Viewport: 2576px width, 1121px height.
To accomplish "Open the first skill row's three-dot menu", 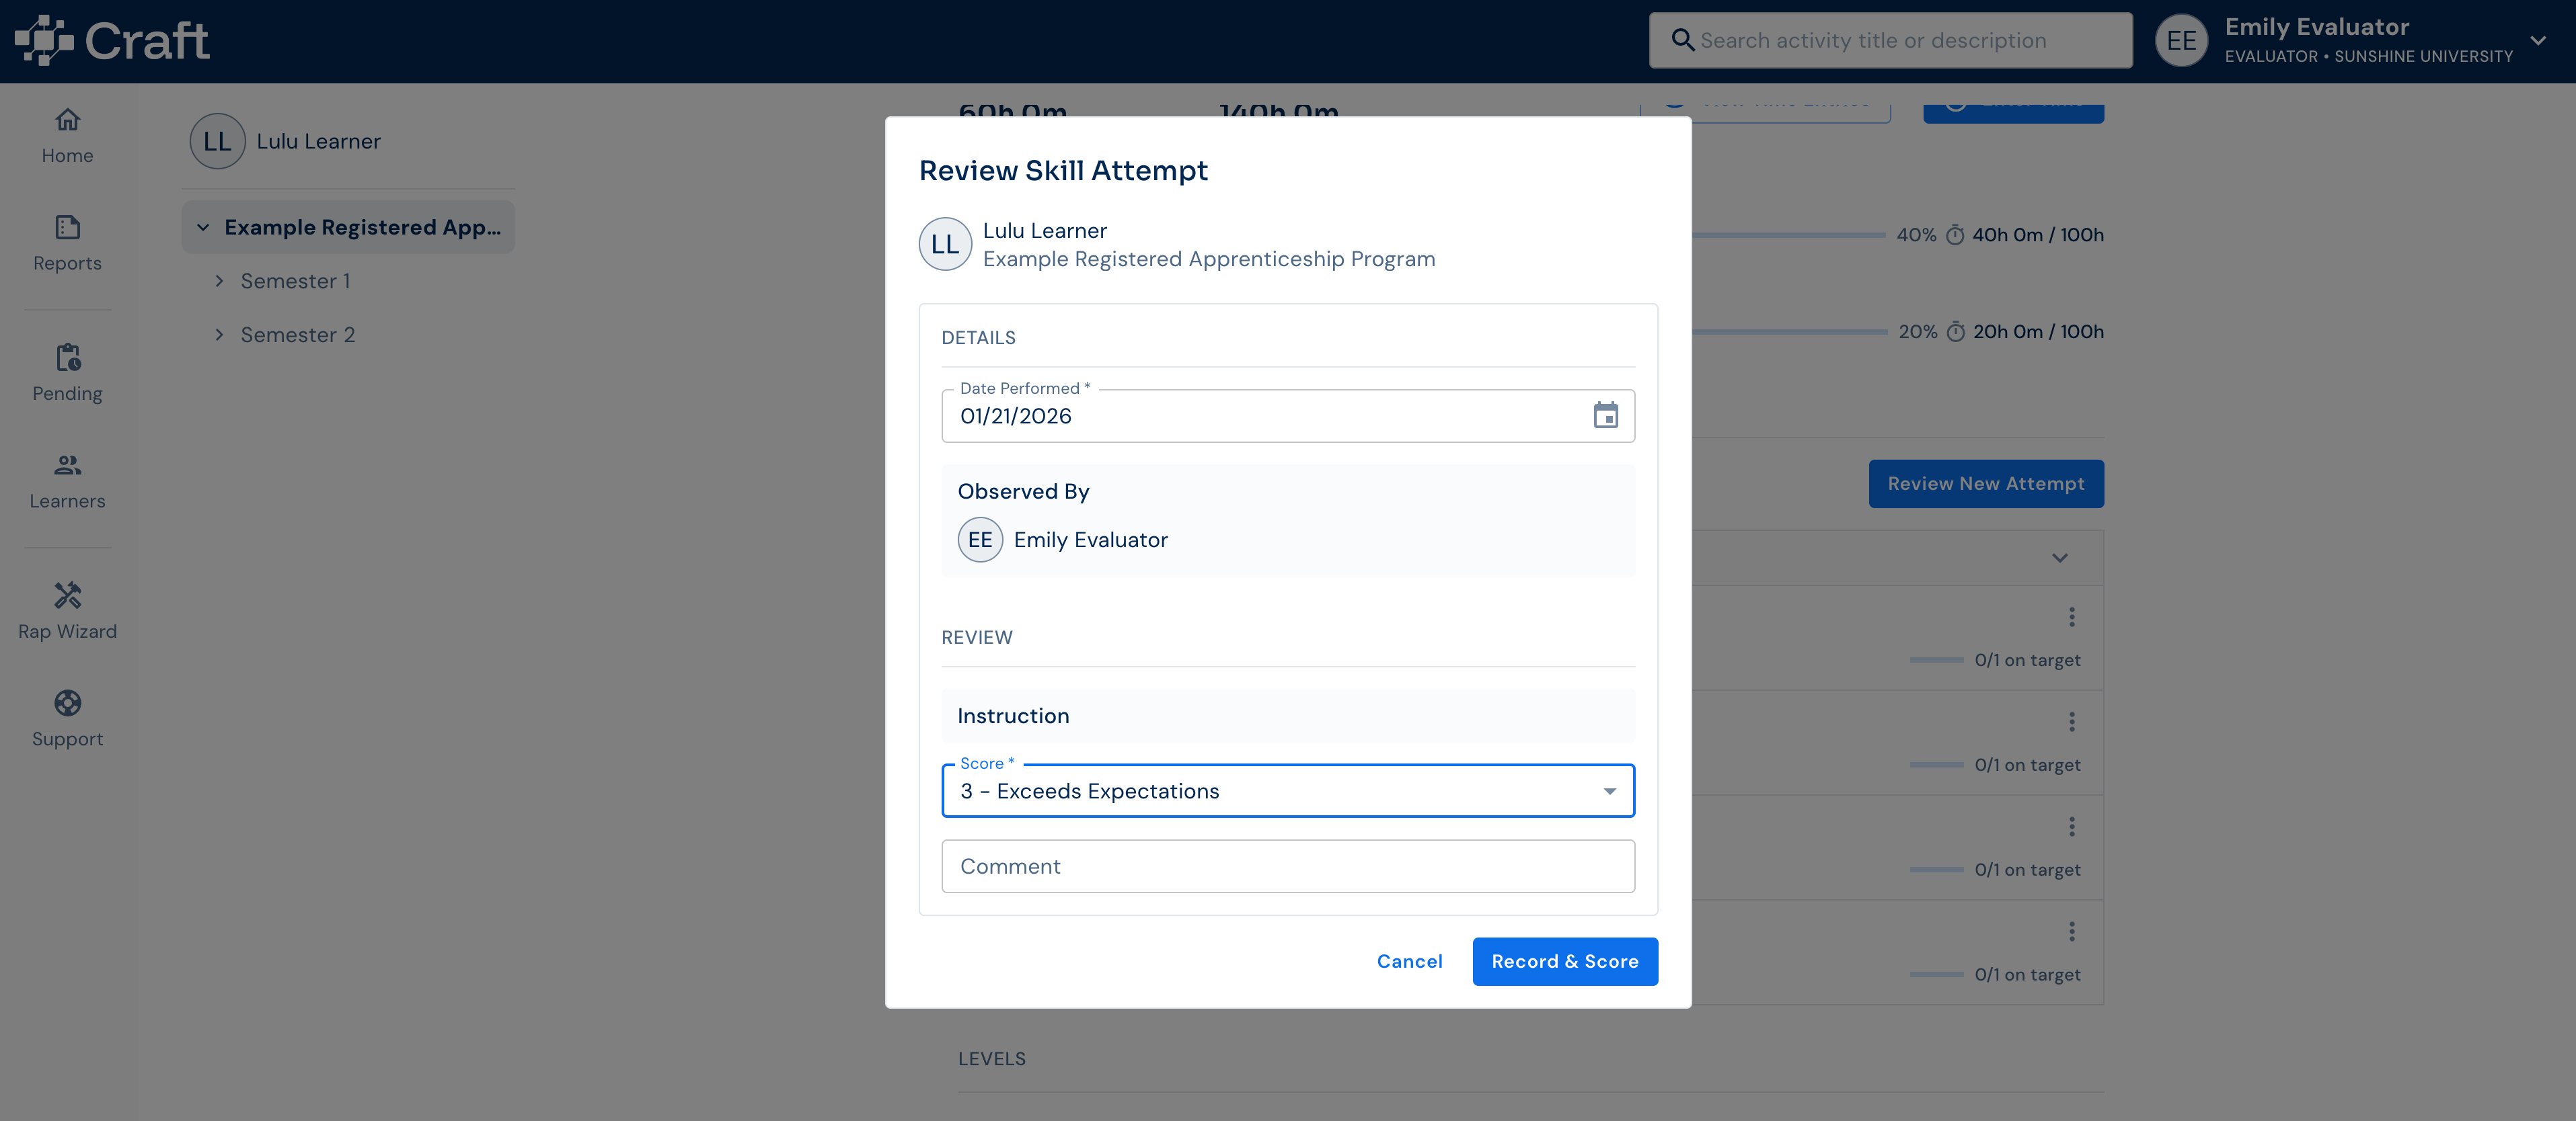I will [2071, 618].
